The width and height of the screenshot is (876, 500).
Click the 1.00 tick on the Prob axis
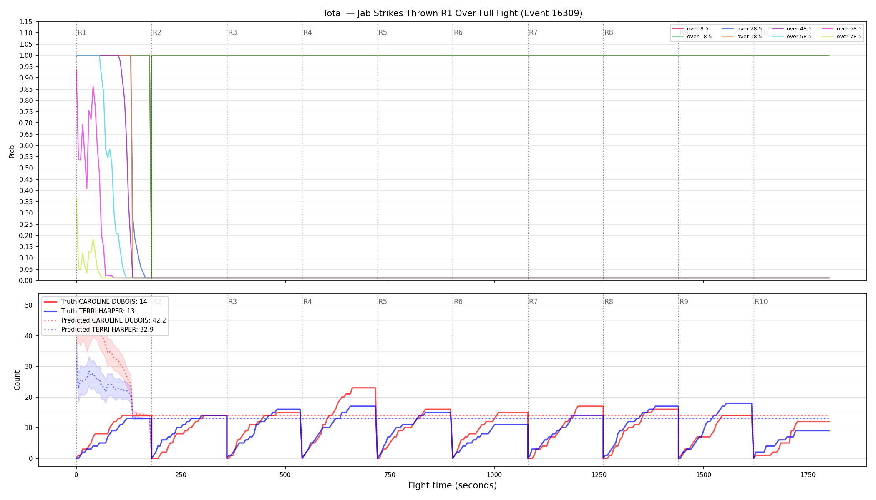pos(26,56)
